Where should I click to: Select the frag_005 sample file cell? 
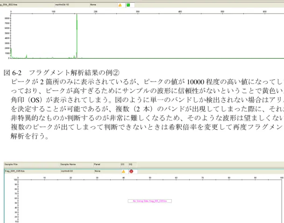(x=32, y=171)
